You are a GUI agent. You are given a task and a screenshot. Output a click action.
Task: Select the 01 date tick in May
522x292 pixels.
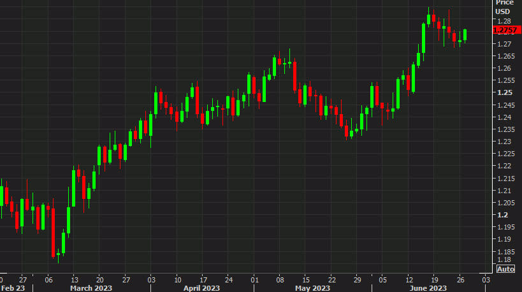click(x=254, y=280)
